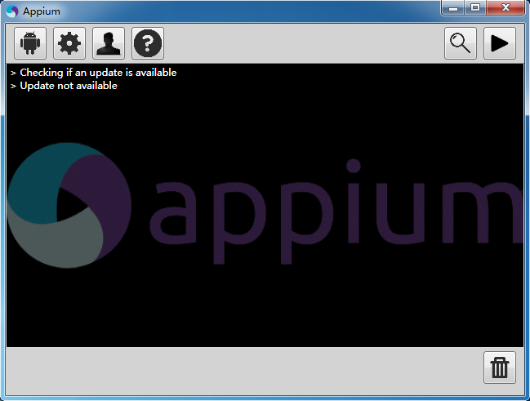This screenshot has width=530, height=401.
Task: Open General Settings gear icon
Action: pos(69,43)
